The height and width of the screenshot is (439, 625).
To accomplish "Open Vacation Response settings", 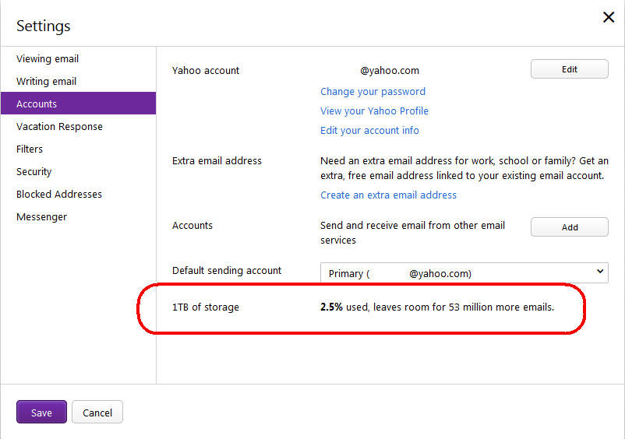I will 59,127.
